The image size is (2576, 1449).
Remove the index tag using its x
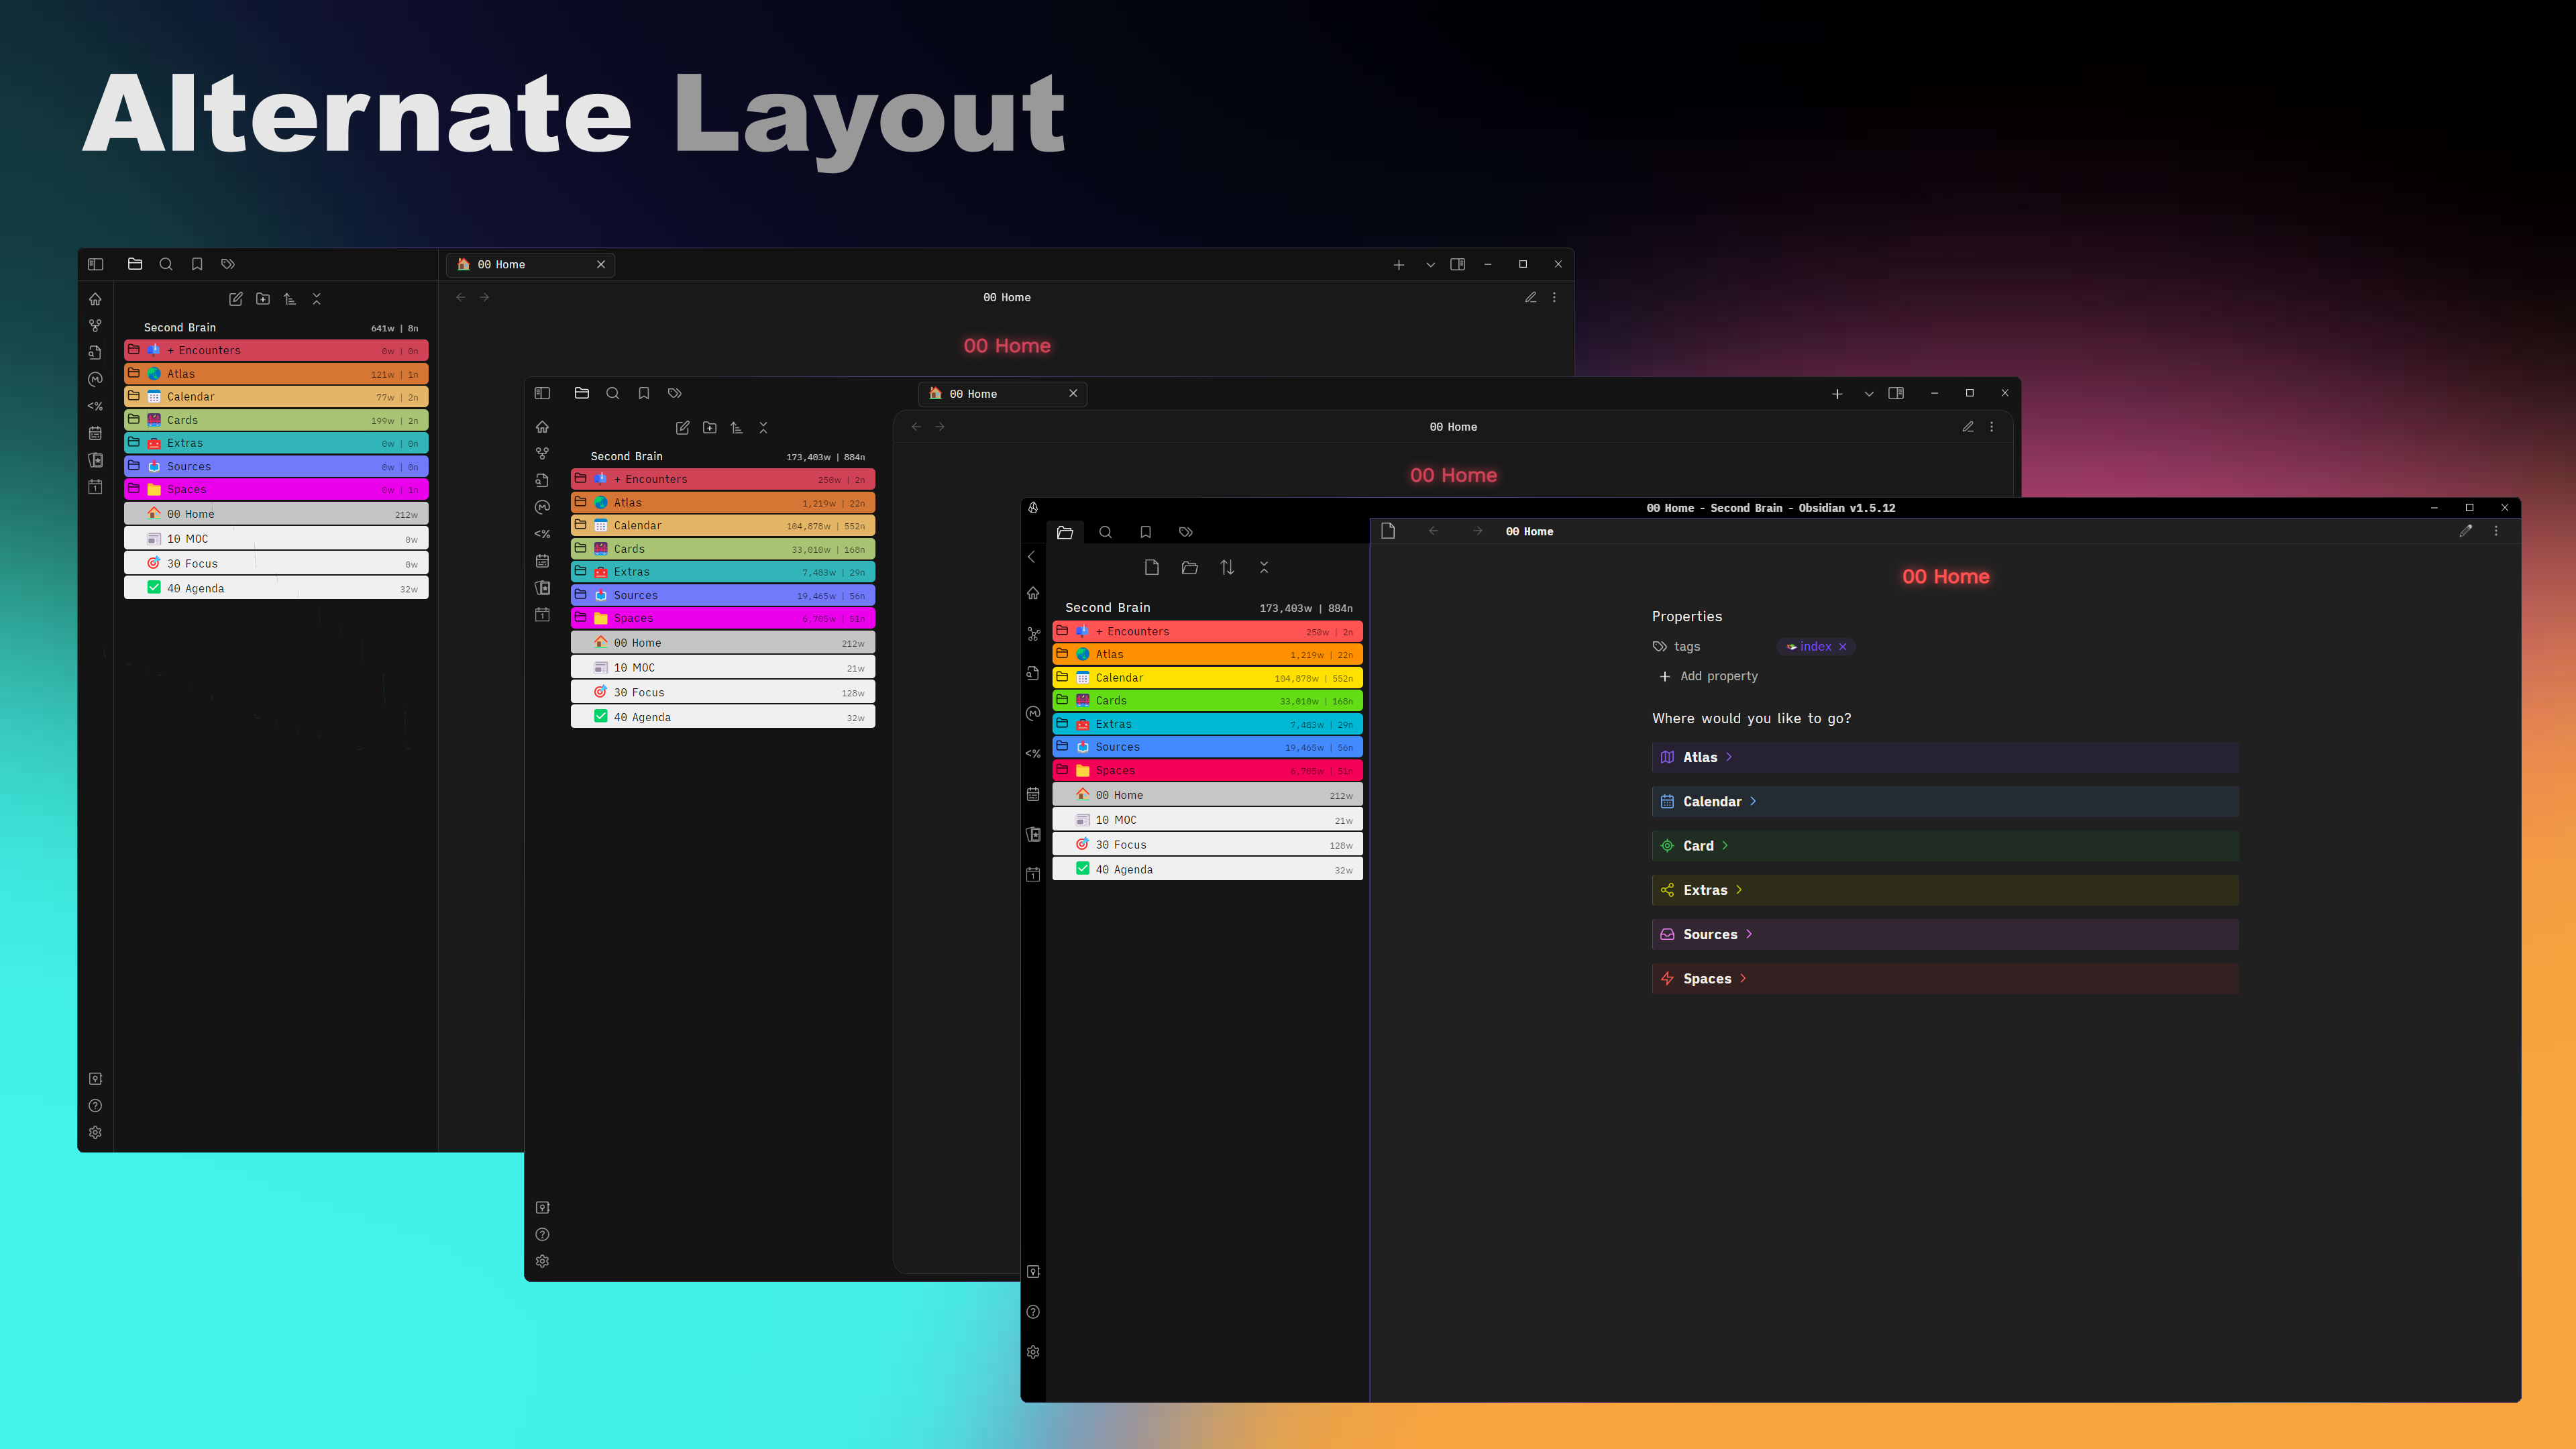coord(1842,647)
